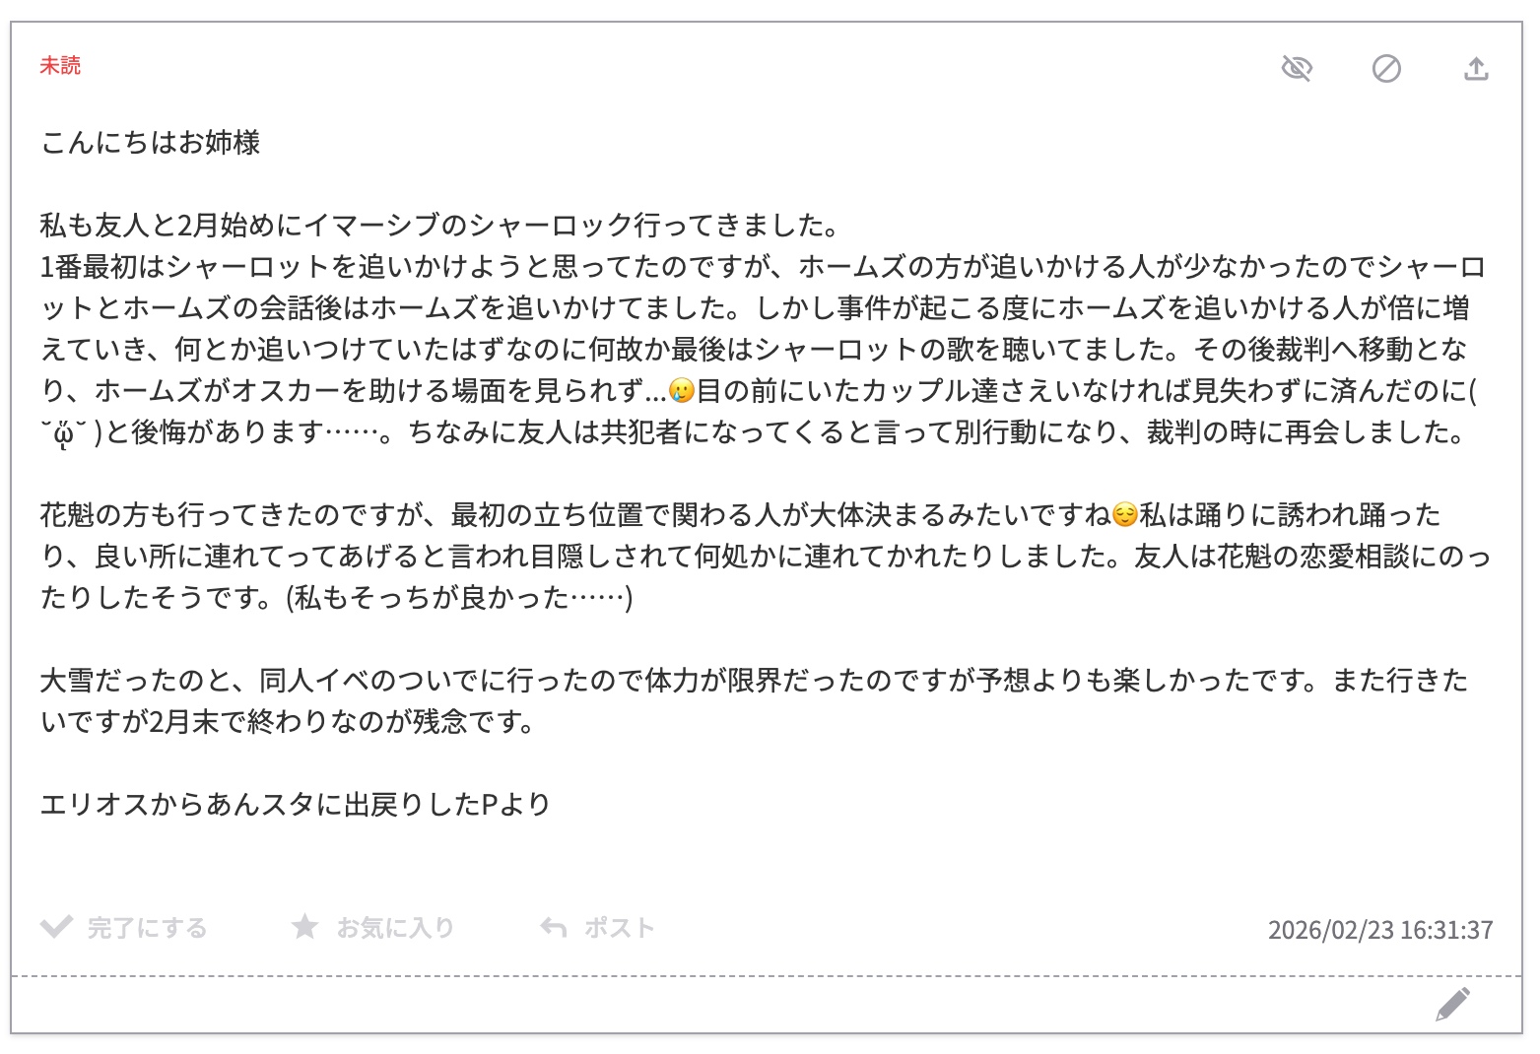Click the pencil edit icon
This screenshot has height=1054, width=1540.
[x=1453, y=1004]
